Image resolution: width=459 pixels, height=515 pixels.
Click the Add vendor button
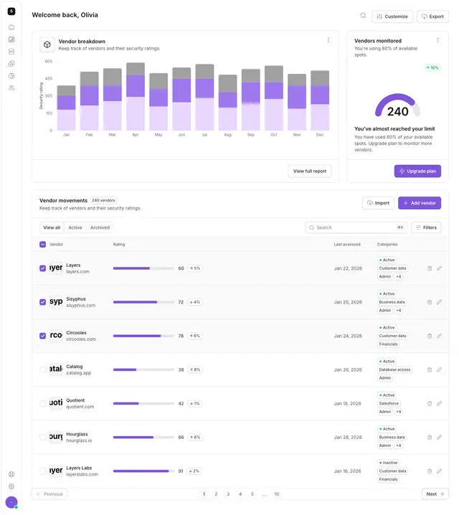[420, 203]
